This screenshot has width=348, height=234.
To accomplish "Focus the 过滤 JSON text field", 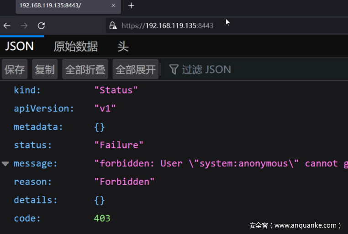I will (x=228, y=69).
